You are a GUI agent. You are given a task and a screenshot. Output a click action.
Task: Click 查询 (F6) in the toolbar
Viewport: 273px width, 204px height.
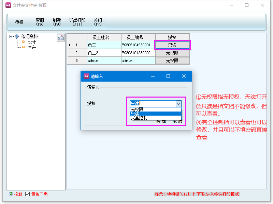click(40, 22)
